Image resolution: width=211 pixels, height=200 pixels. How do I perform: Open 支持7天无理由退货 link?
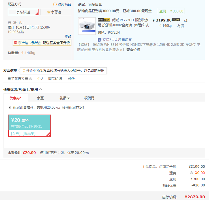[x=117, y=40]
